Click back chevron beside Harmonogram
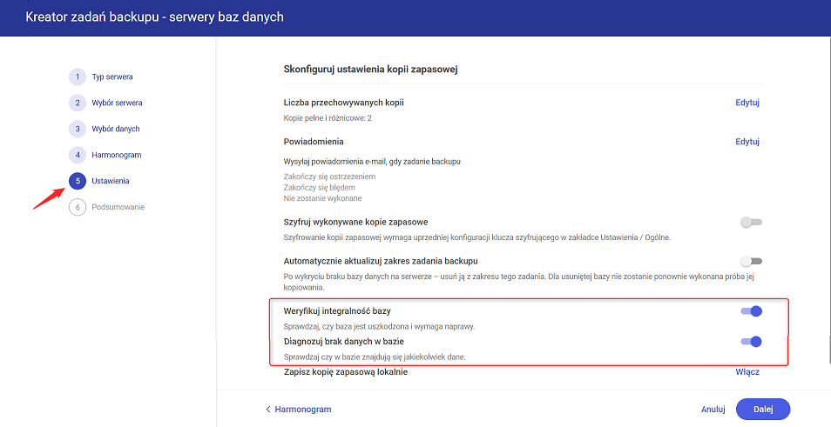The height and width of the screenshot is (427, 831). coord(268,409)
